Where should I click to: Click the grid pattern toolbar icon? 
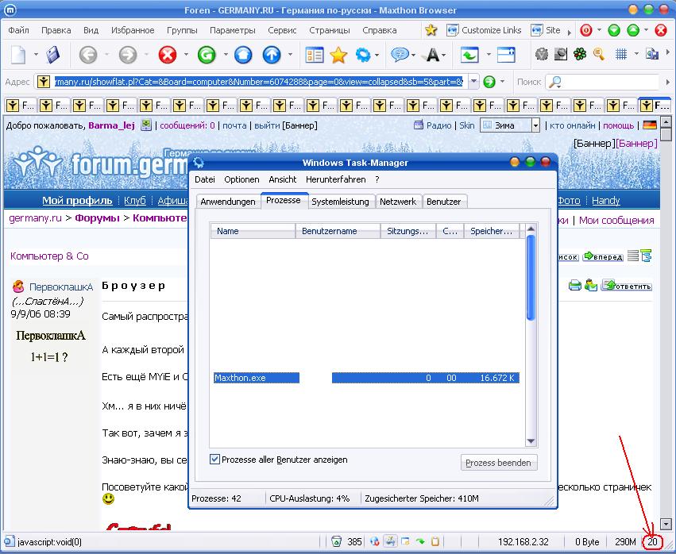pos(621,54)
